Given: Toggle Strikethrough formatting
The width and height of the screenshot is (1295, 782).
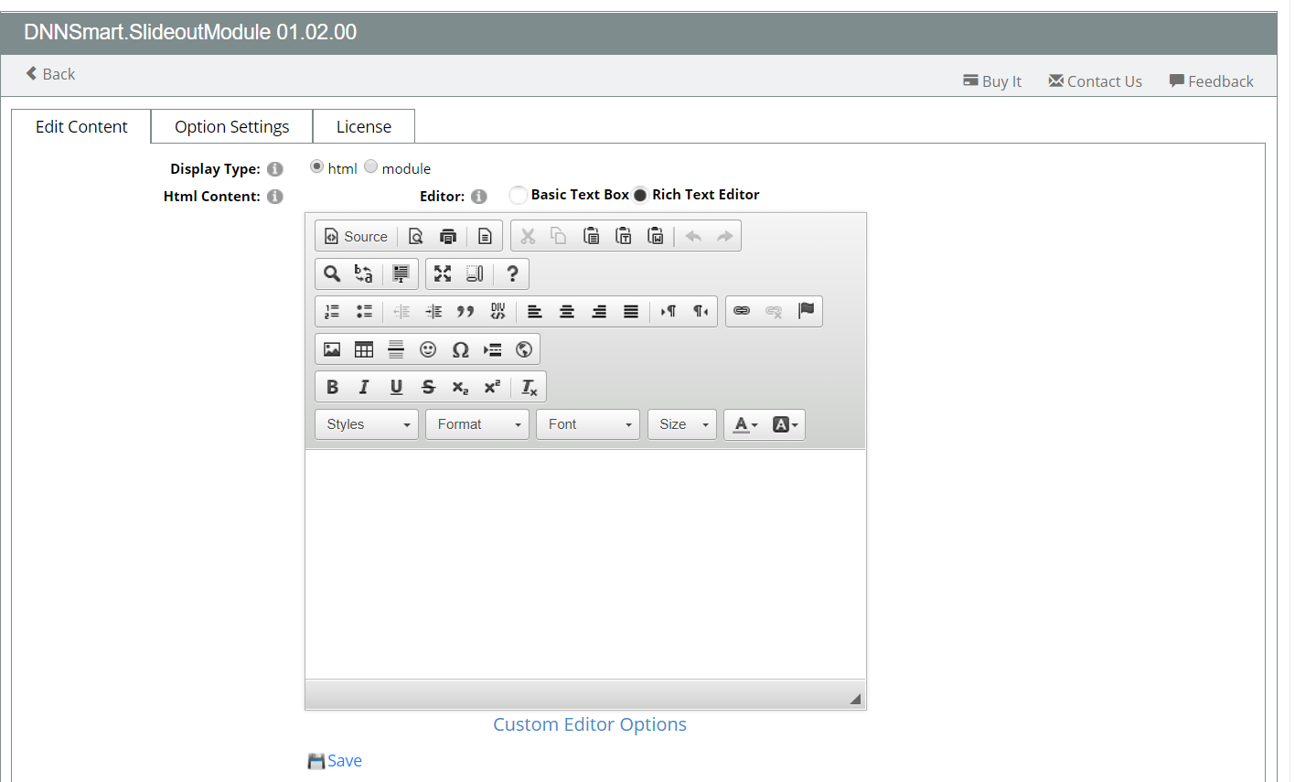Looking at the screenshot, I should click(x=428, y=387).
